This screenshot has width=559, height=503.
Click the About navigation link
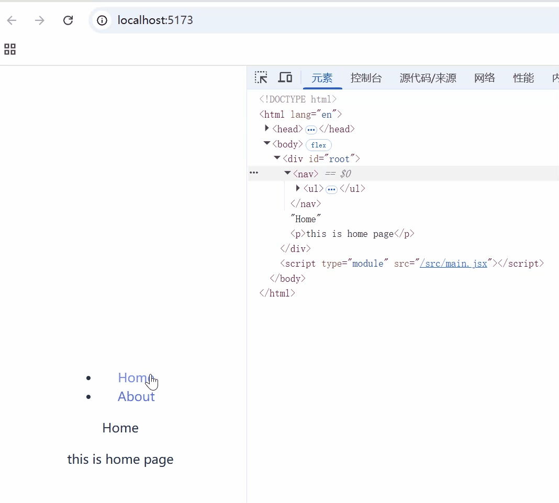pos(136,396)
